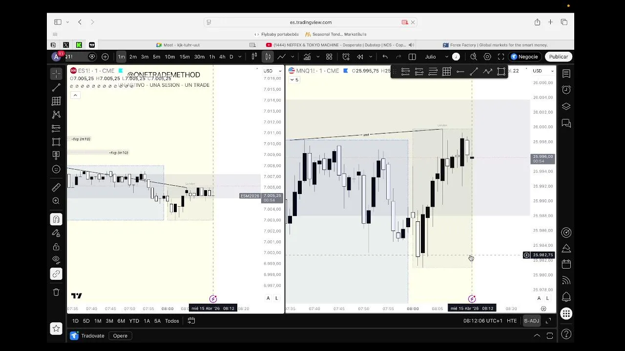Screen dimensions: 625x351
Task: Enter fullscreen chart mode
Action: 501,57
